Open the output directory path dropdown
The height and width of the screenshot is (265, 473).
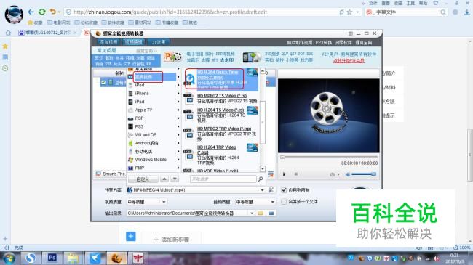[252, 213]
